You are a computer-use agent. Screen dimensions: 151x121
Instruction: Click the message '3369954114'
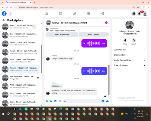point(56,86)
